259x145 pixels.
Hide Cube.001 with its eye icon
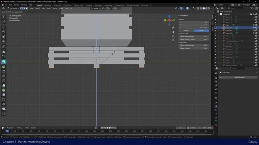point(254,28)
